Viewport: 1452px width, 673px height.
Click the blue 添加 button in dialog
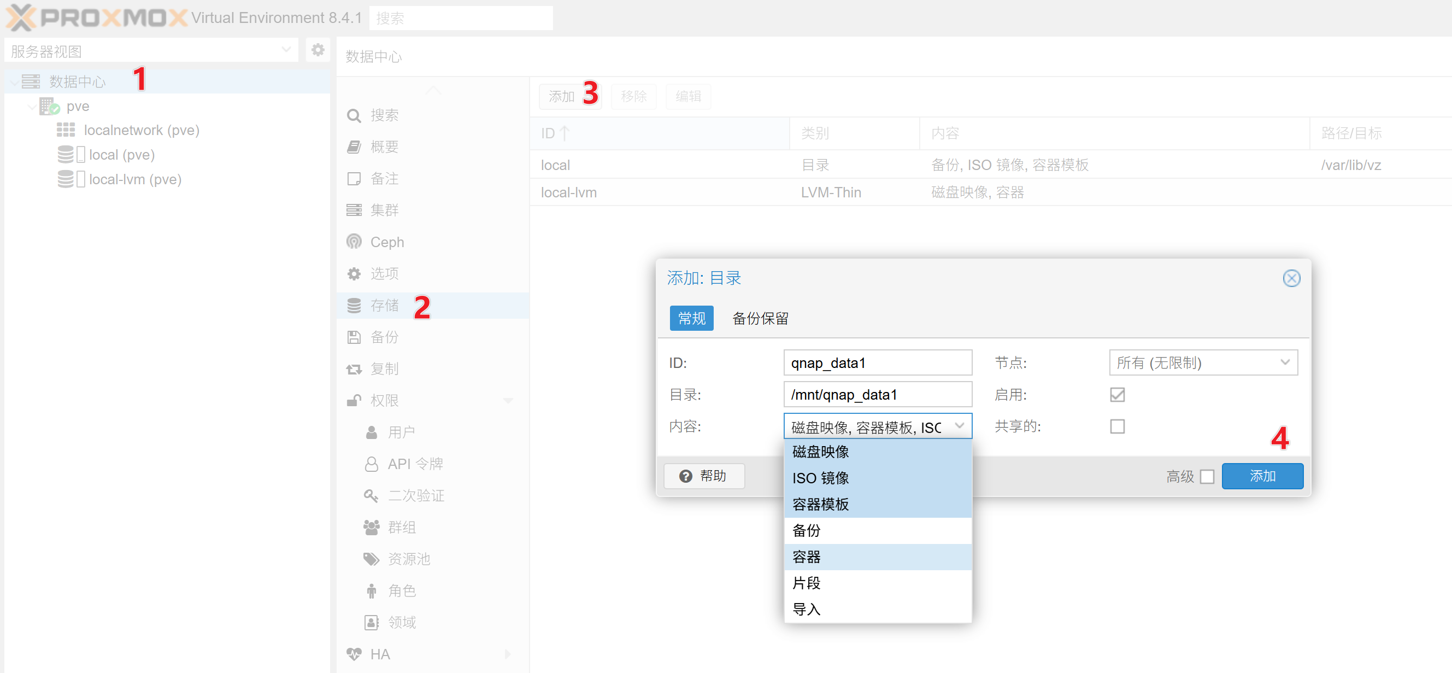1261,476
